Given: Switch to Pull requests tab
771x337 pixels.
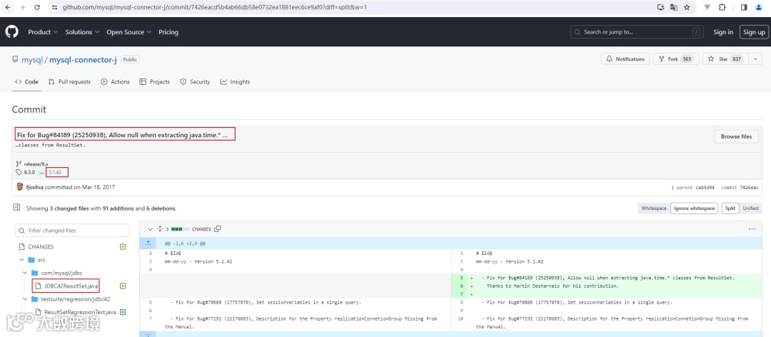Looking at the screenshot, I should tap(69, 81).
